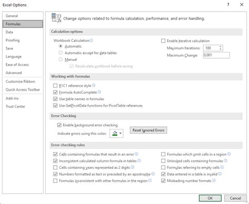Select Automatic except for data tables
Image resolution: width=249 pixels, height=204 pixels.
pyautogui.click(x=60, y=53)
